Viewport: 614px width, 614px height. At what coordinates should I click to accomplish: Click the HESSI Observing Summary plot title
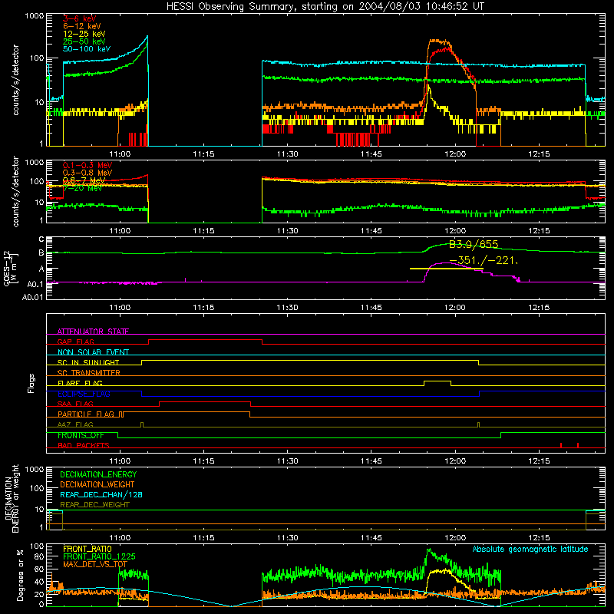pyautogui.click(x=325, y=6)
